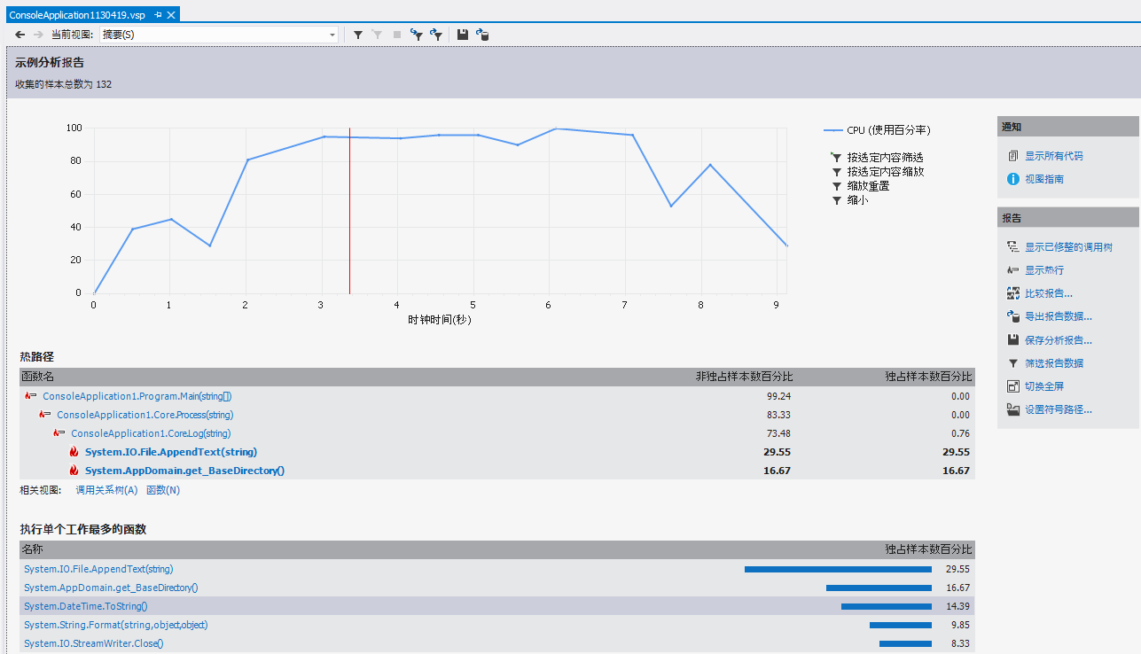
Task: Select ConsoleApplication1.Core.Process(string) in hot path
Action: click(145, 415)
